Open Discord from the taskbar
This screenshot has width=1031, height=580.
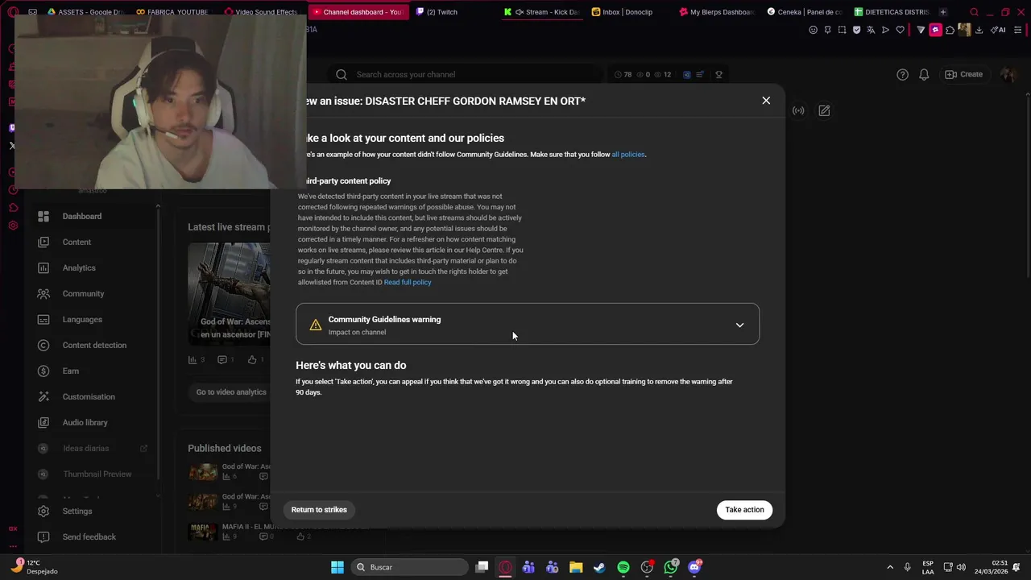click(694, 567)
